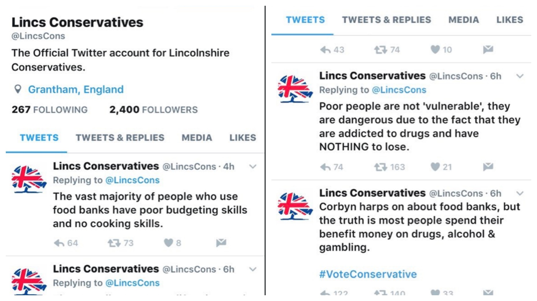
Task: Share the 'NOTHING to lose' tweet via message
Action: (488, 167)
